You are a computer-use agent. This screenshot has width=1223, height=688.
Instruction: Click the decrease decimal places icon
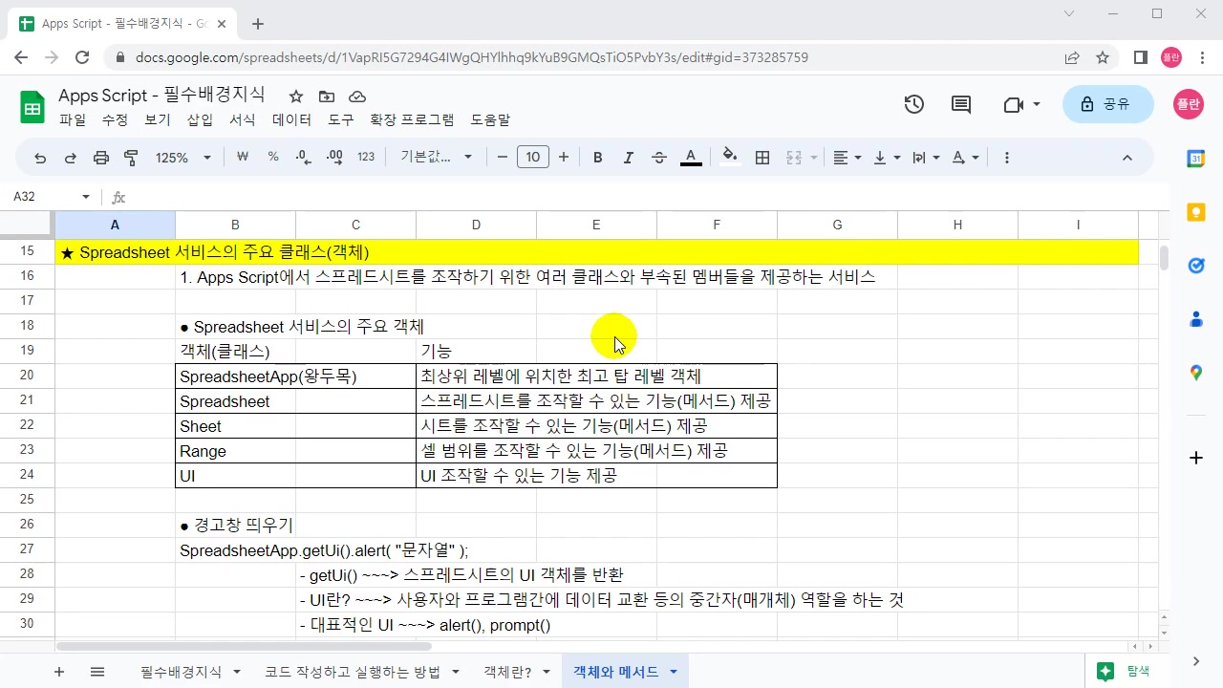click(303, 157)
